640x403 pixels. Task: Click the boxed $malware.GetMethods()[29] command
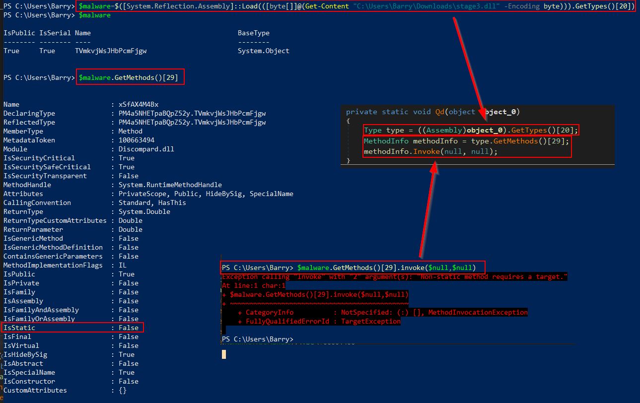click(x=131, y=77)
